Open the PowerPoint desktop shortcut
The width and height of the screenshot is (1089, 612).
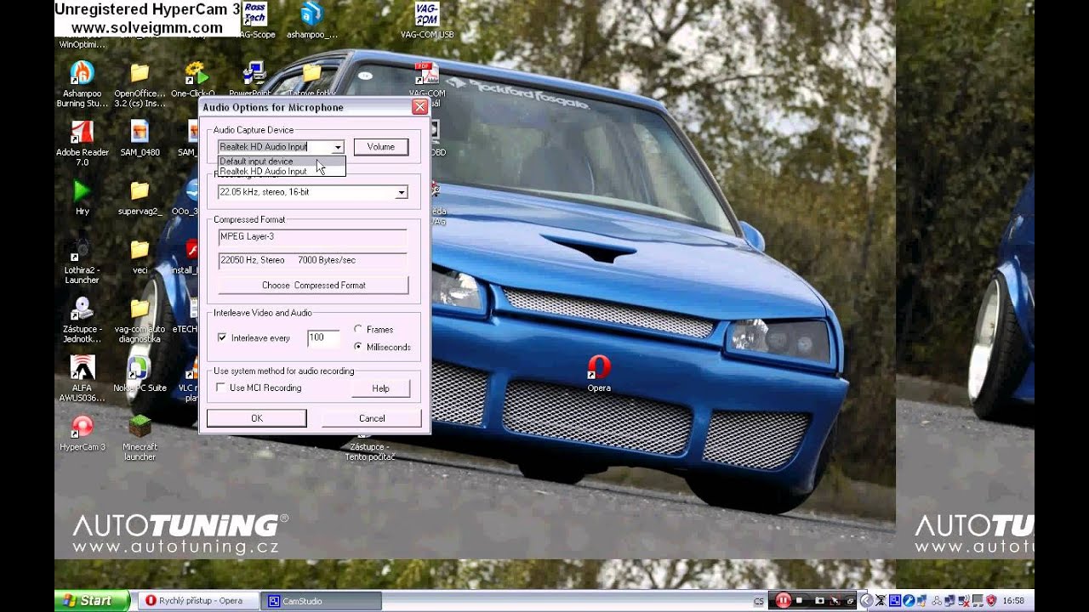coord(251,79)
